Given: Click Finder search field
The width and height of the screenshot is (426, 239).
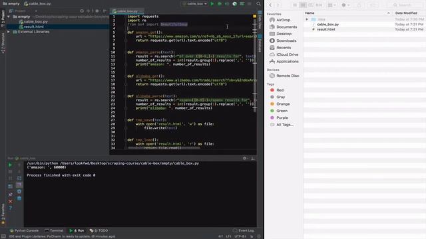Looking at the screenshot, I should [405, 5].
